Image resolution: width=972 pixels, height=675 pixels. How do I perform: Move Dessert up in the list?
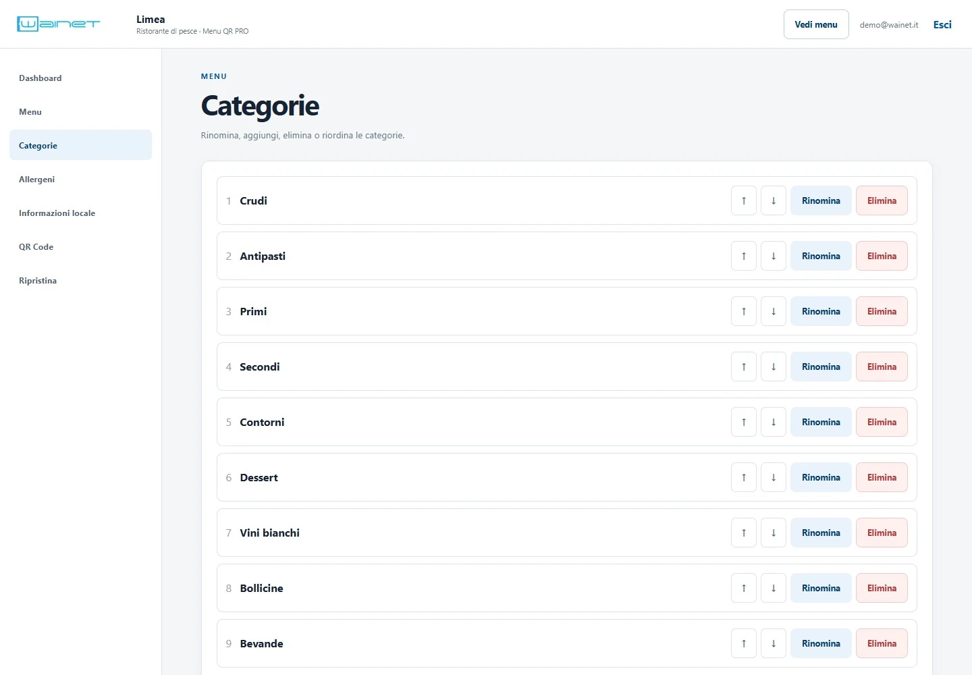click(744, 477)
